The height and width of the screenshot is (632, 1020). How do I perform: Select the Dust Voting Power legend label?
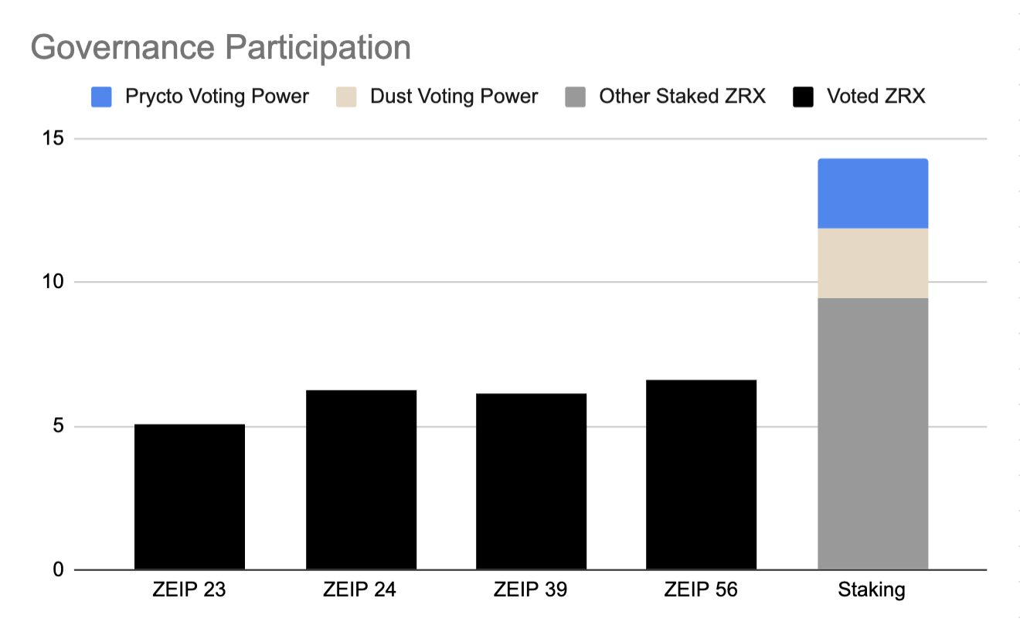pos(454,97)
